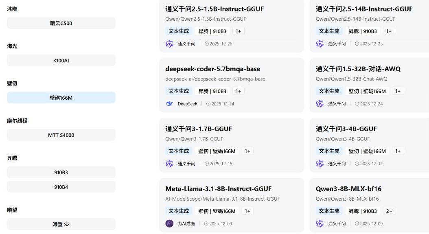Image resolution: width=429 pixels, height=234 pixels.
Task: Expand 1+ tag on Meta-Llama-3.1-8B-Instruct-GGUF
Action: pyautogui.click(x=247, y=211)
